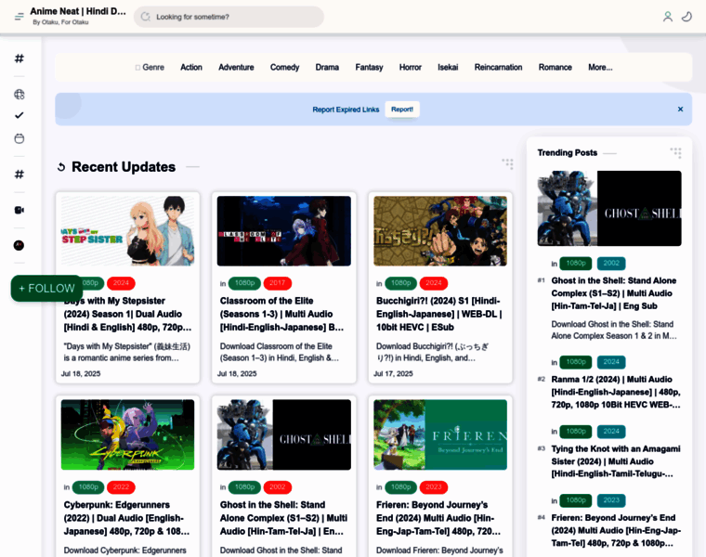Click the Bucchigiri?! (2024) title link
Screen dimensions: 706x557
439,314
